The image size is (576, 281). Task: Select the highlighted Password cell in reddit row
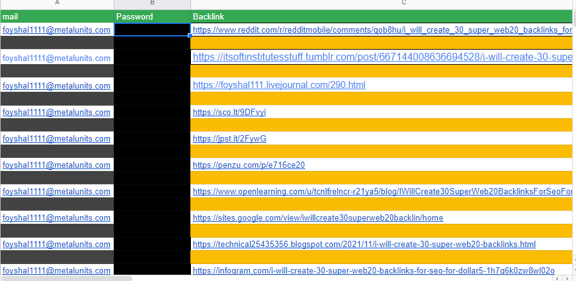152,30
